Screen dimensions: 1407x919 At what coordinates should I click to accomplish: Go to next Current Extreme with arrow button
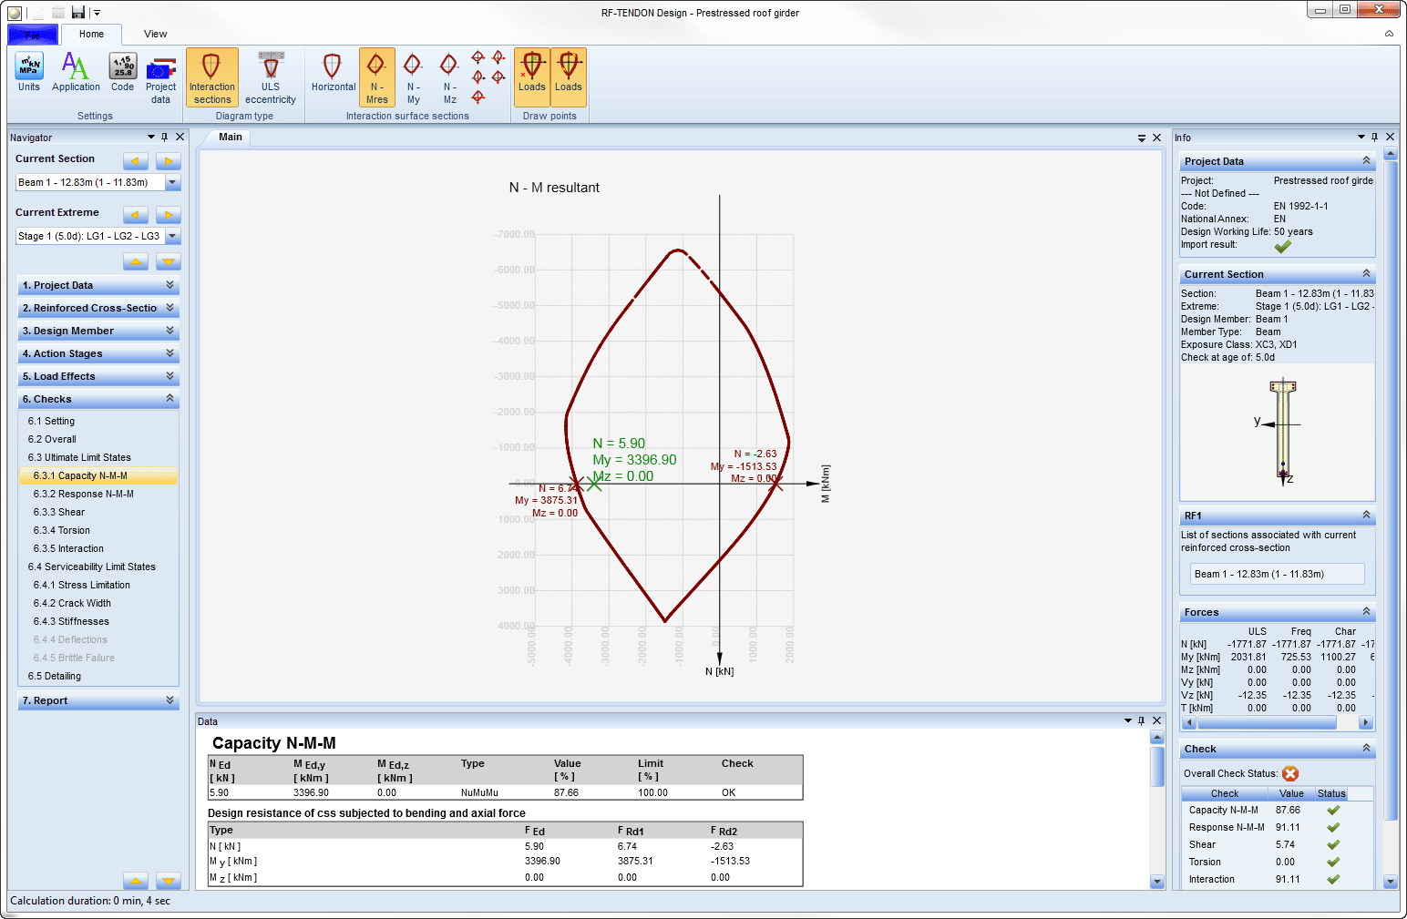point(168,214)
